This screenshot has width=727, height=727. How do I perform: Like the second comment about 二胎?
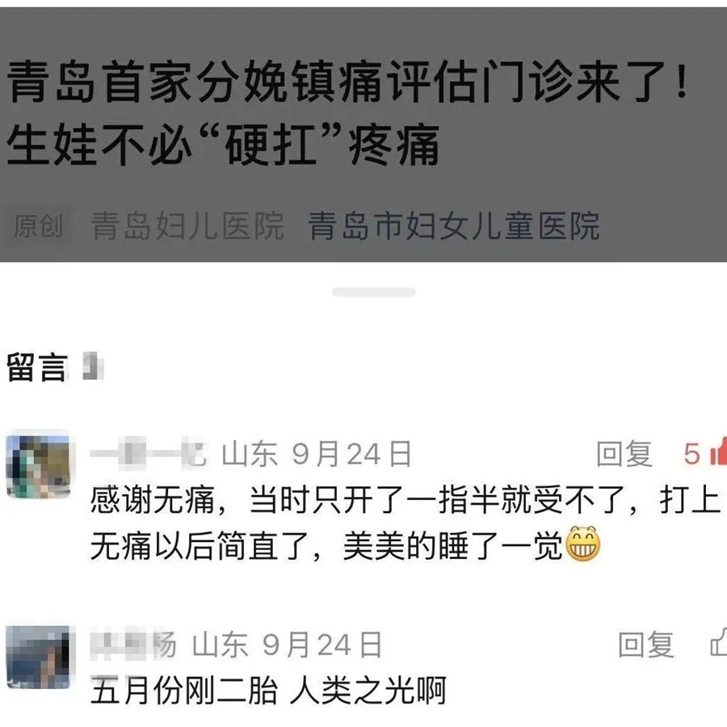coord(719,642)
